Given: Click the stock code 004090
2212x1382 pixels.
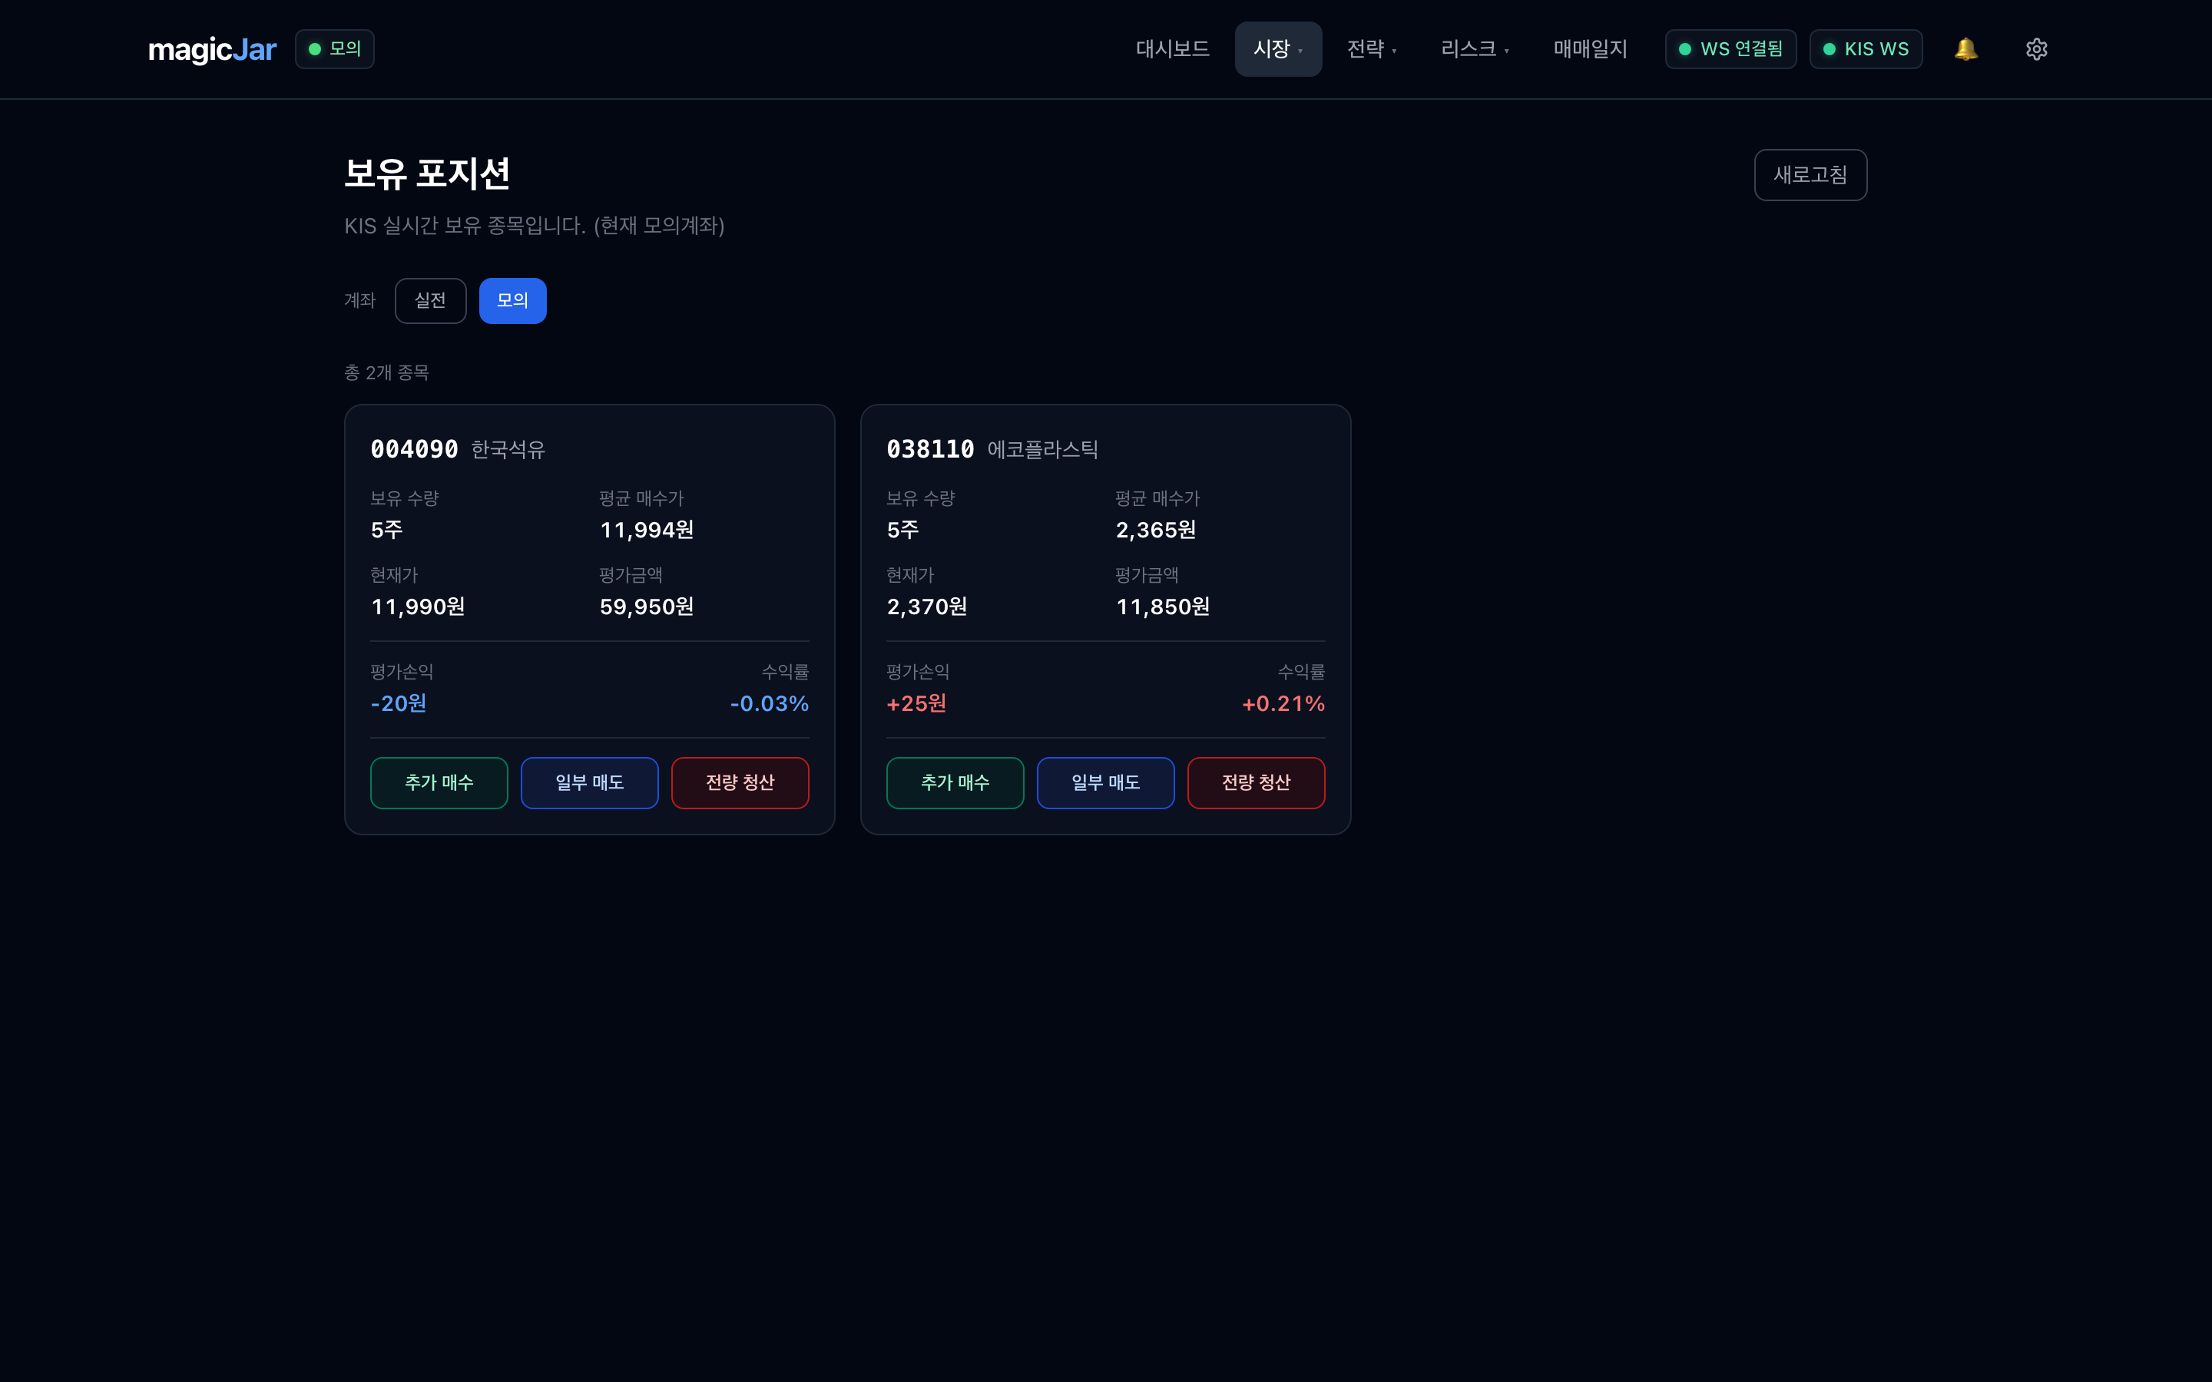Looking at the screenshot, I should pos(414,450).
